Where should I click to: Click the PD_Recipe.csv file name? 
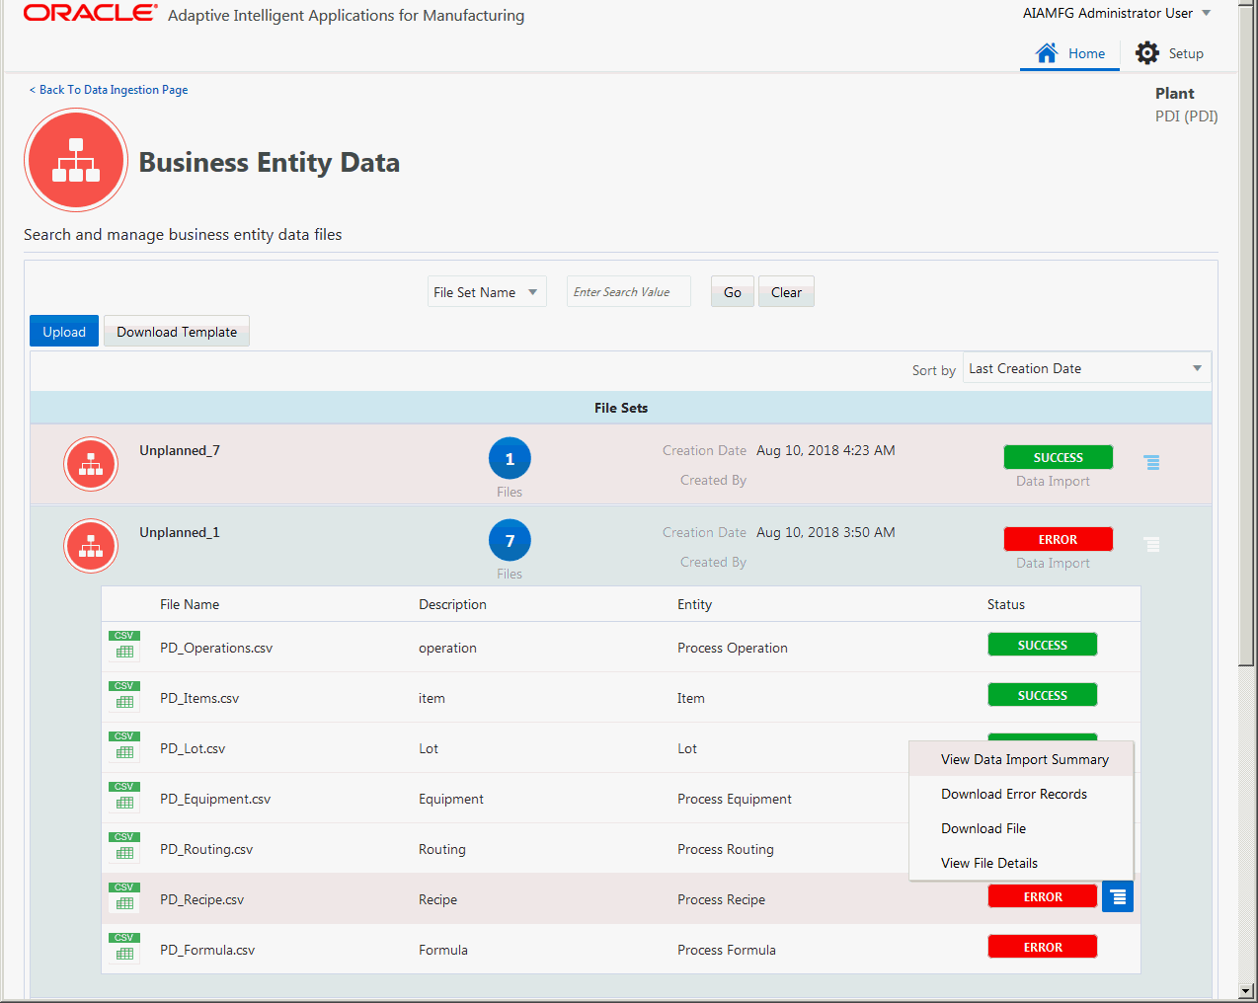(201, 900)
